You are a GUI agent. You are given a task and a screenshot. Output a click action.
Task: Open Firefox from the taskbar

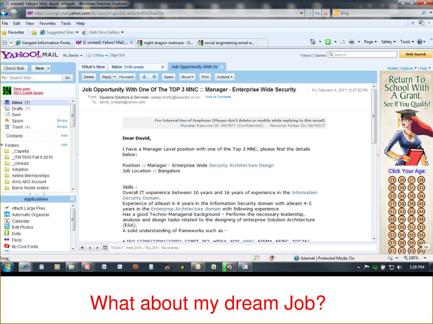click(x=135, y=267)
